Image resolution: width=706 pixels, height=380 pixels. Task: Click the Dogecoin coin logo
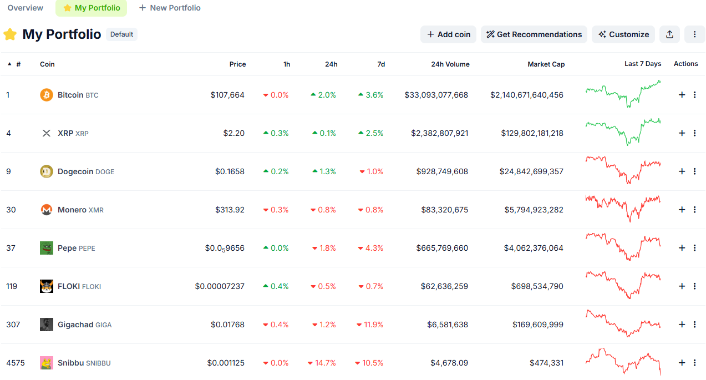(47, 171)
